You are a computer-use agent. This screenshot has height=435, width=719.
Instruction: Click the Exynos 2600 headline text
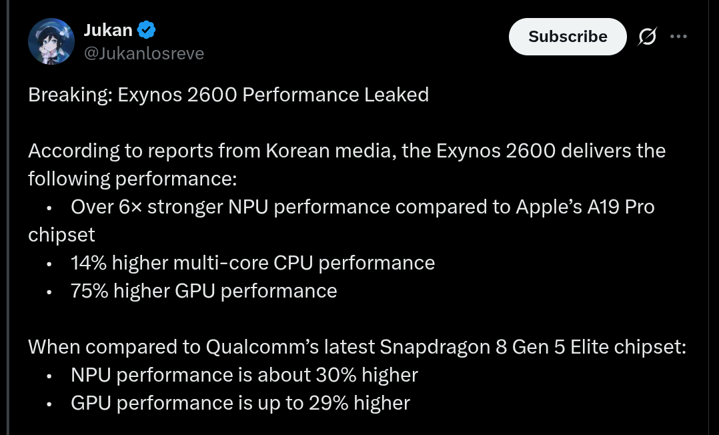tap(228, 95)
